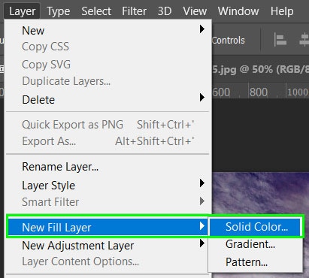This screenshot has height=278, width=309.
Task: Expand the New submenu arrow
Action: point(202,29)
